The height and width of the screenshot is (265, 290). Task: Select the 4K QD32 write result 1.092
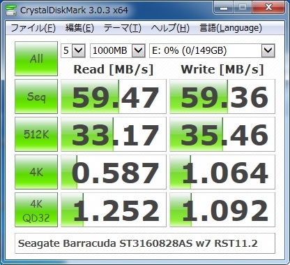(222, 210)
